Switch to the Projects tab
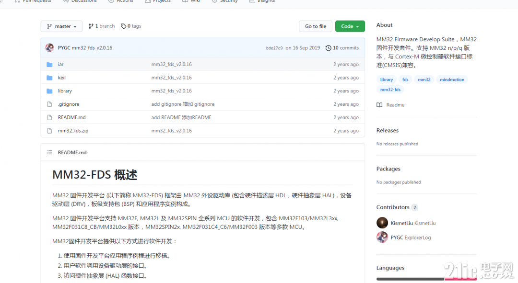The image size is (518, 283). (158, 1)
